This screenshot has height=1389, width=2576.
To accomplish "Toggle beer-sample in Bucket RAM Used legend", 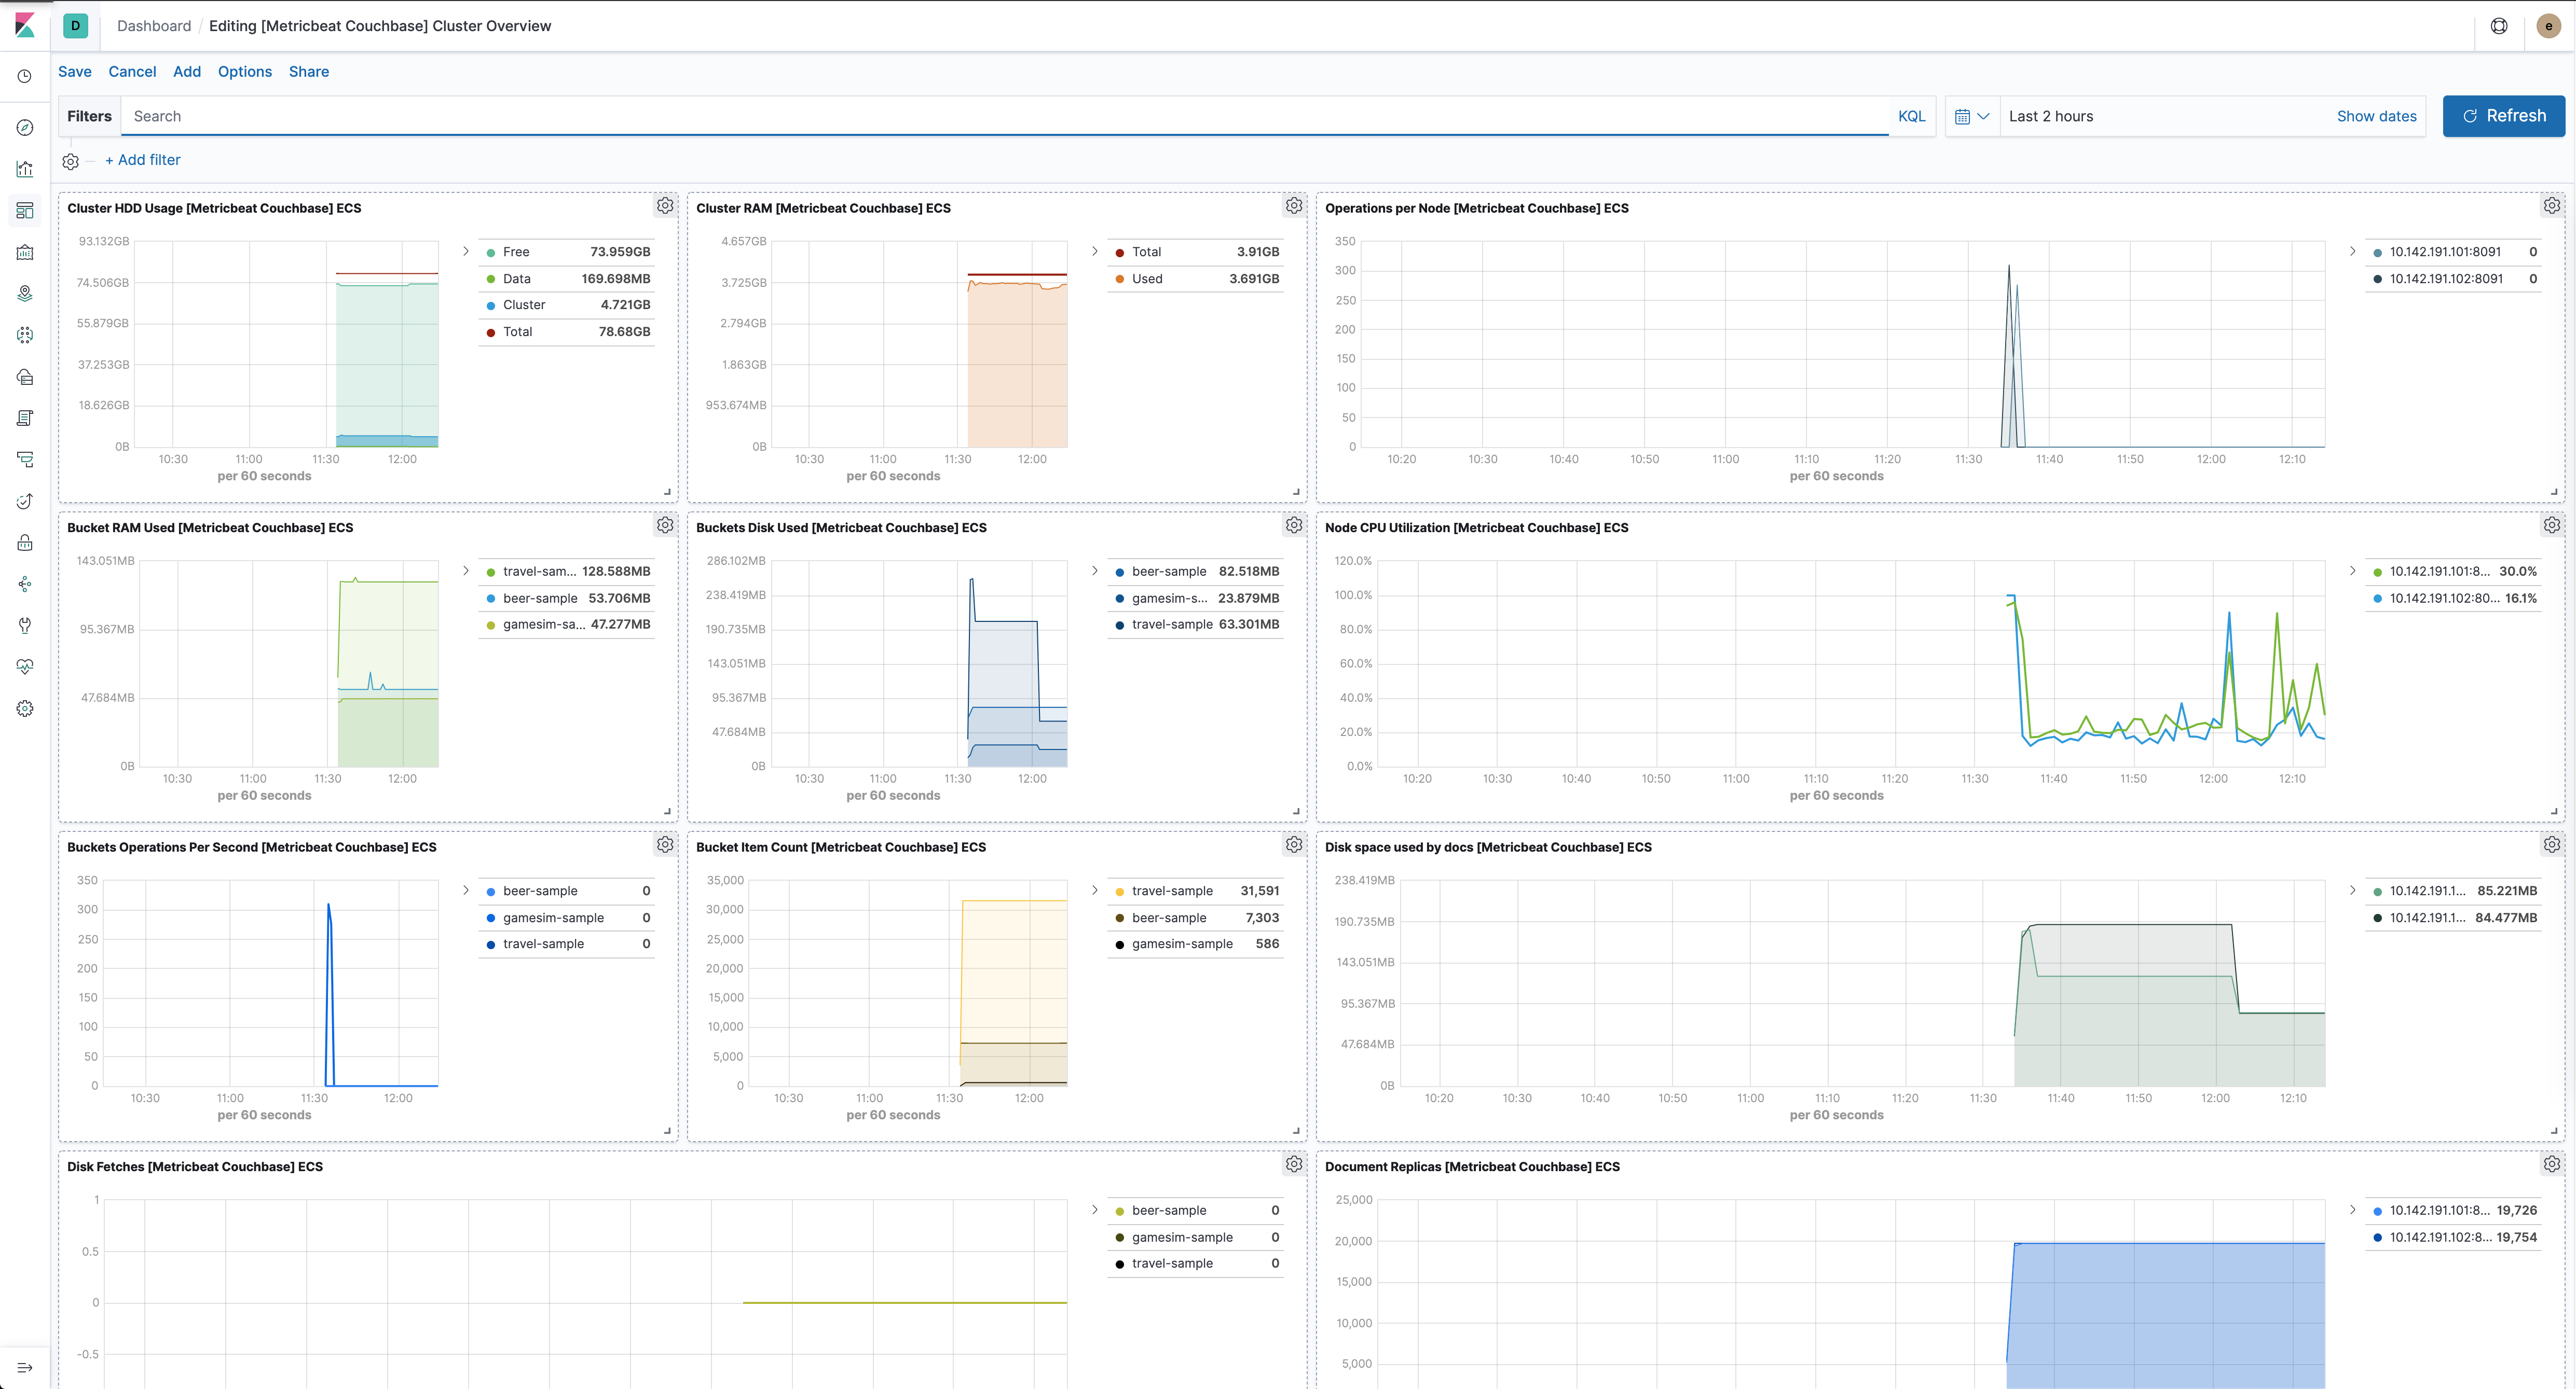I will tap(539, 598).
